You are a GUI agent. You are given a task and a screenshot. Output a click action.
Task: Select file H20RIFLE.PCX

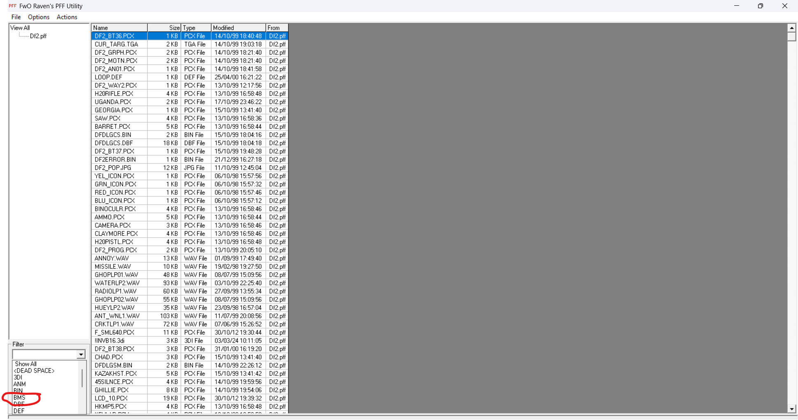tap(114, 93)
